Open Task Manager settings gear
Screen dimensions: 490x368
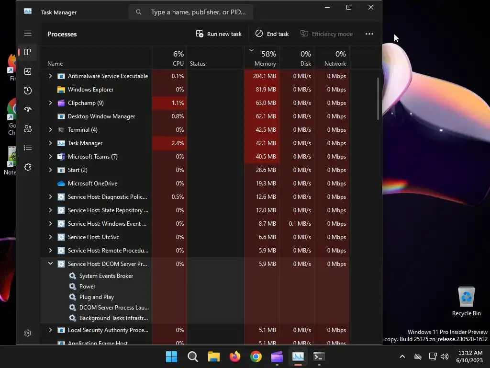[28, 333]
